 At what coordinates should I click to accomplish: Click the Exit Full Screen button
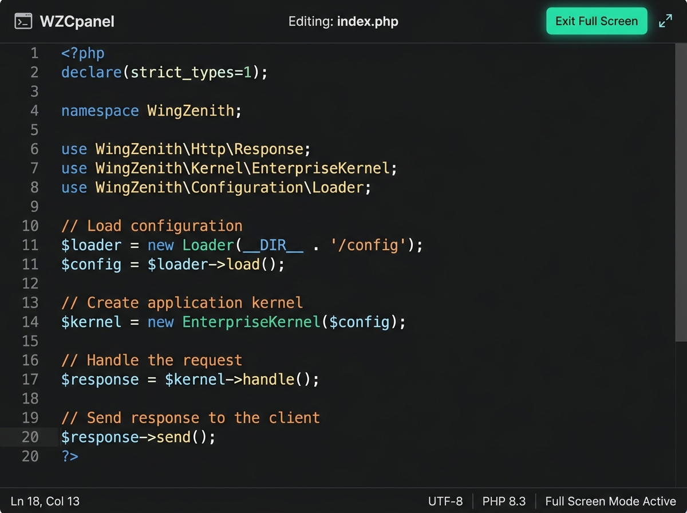(x=597, y=21)
